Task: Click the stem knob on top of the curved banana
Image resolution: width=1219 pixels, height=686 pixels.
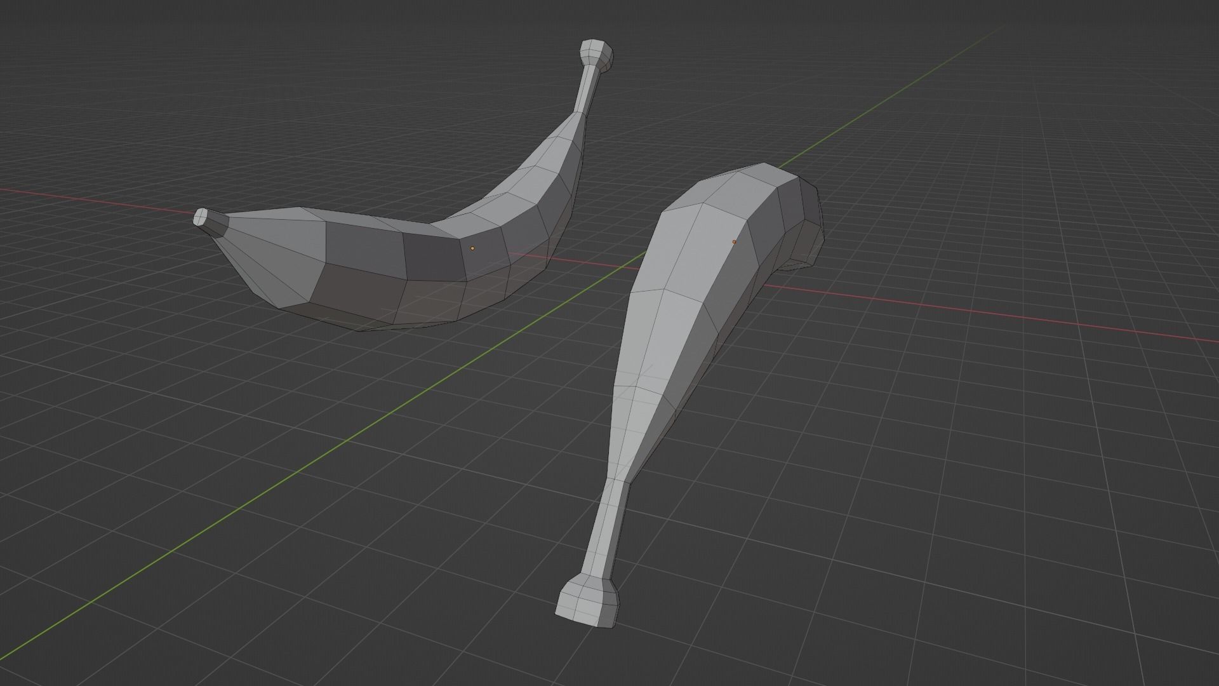Action: pyautogui.click(x=597, y=55)
